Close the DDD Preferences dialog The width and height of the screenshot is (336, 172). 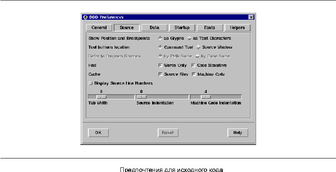251,17
